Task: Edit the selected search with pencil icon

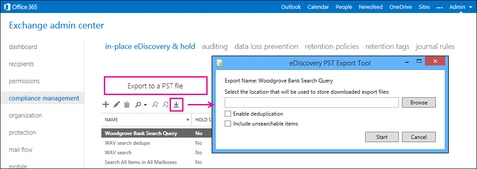Action: coord(116,105)
